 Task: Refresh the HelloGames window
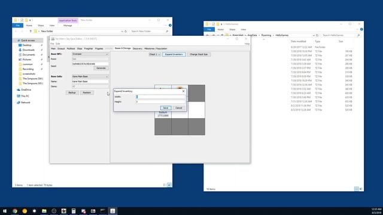pyautogui.click(x=317, y=35)
